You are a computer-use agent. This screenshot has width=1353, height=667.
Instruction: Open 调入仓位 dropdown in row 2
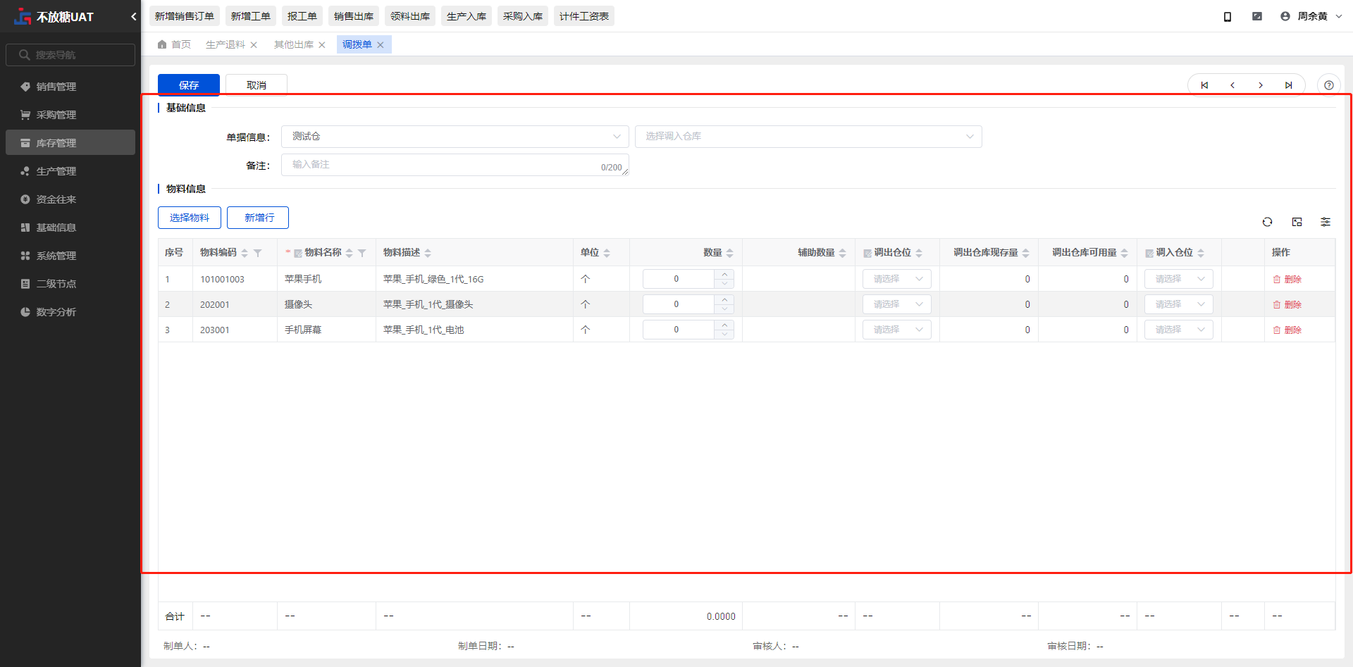(x=1179, y=304)
